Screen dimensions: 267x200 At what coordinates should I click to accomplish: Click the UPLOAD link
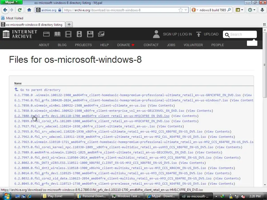tap(207, 34)
